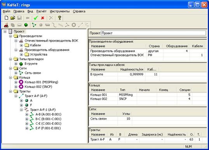Viewport: 209px width, 150px height.
Task: Click the Страна column header
Action: 154,46
